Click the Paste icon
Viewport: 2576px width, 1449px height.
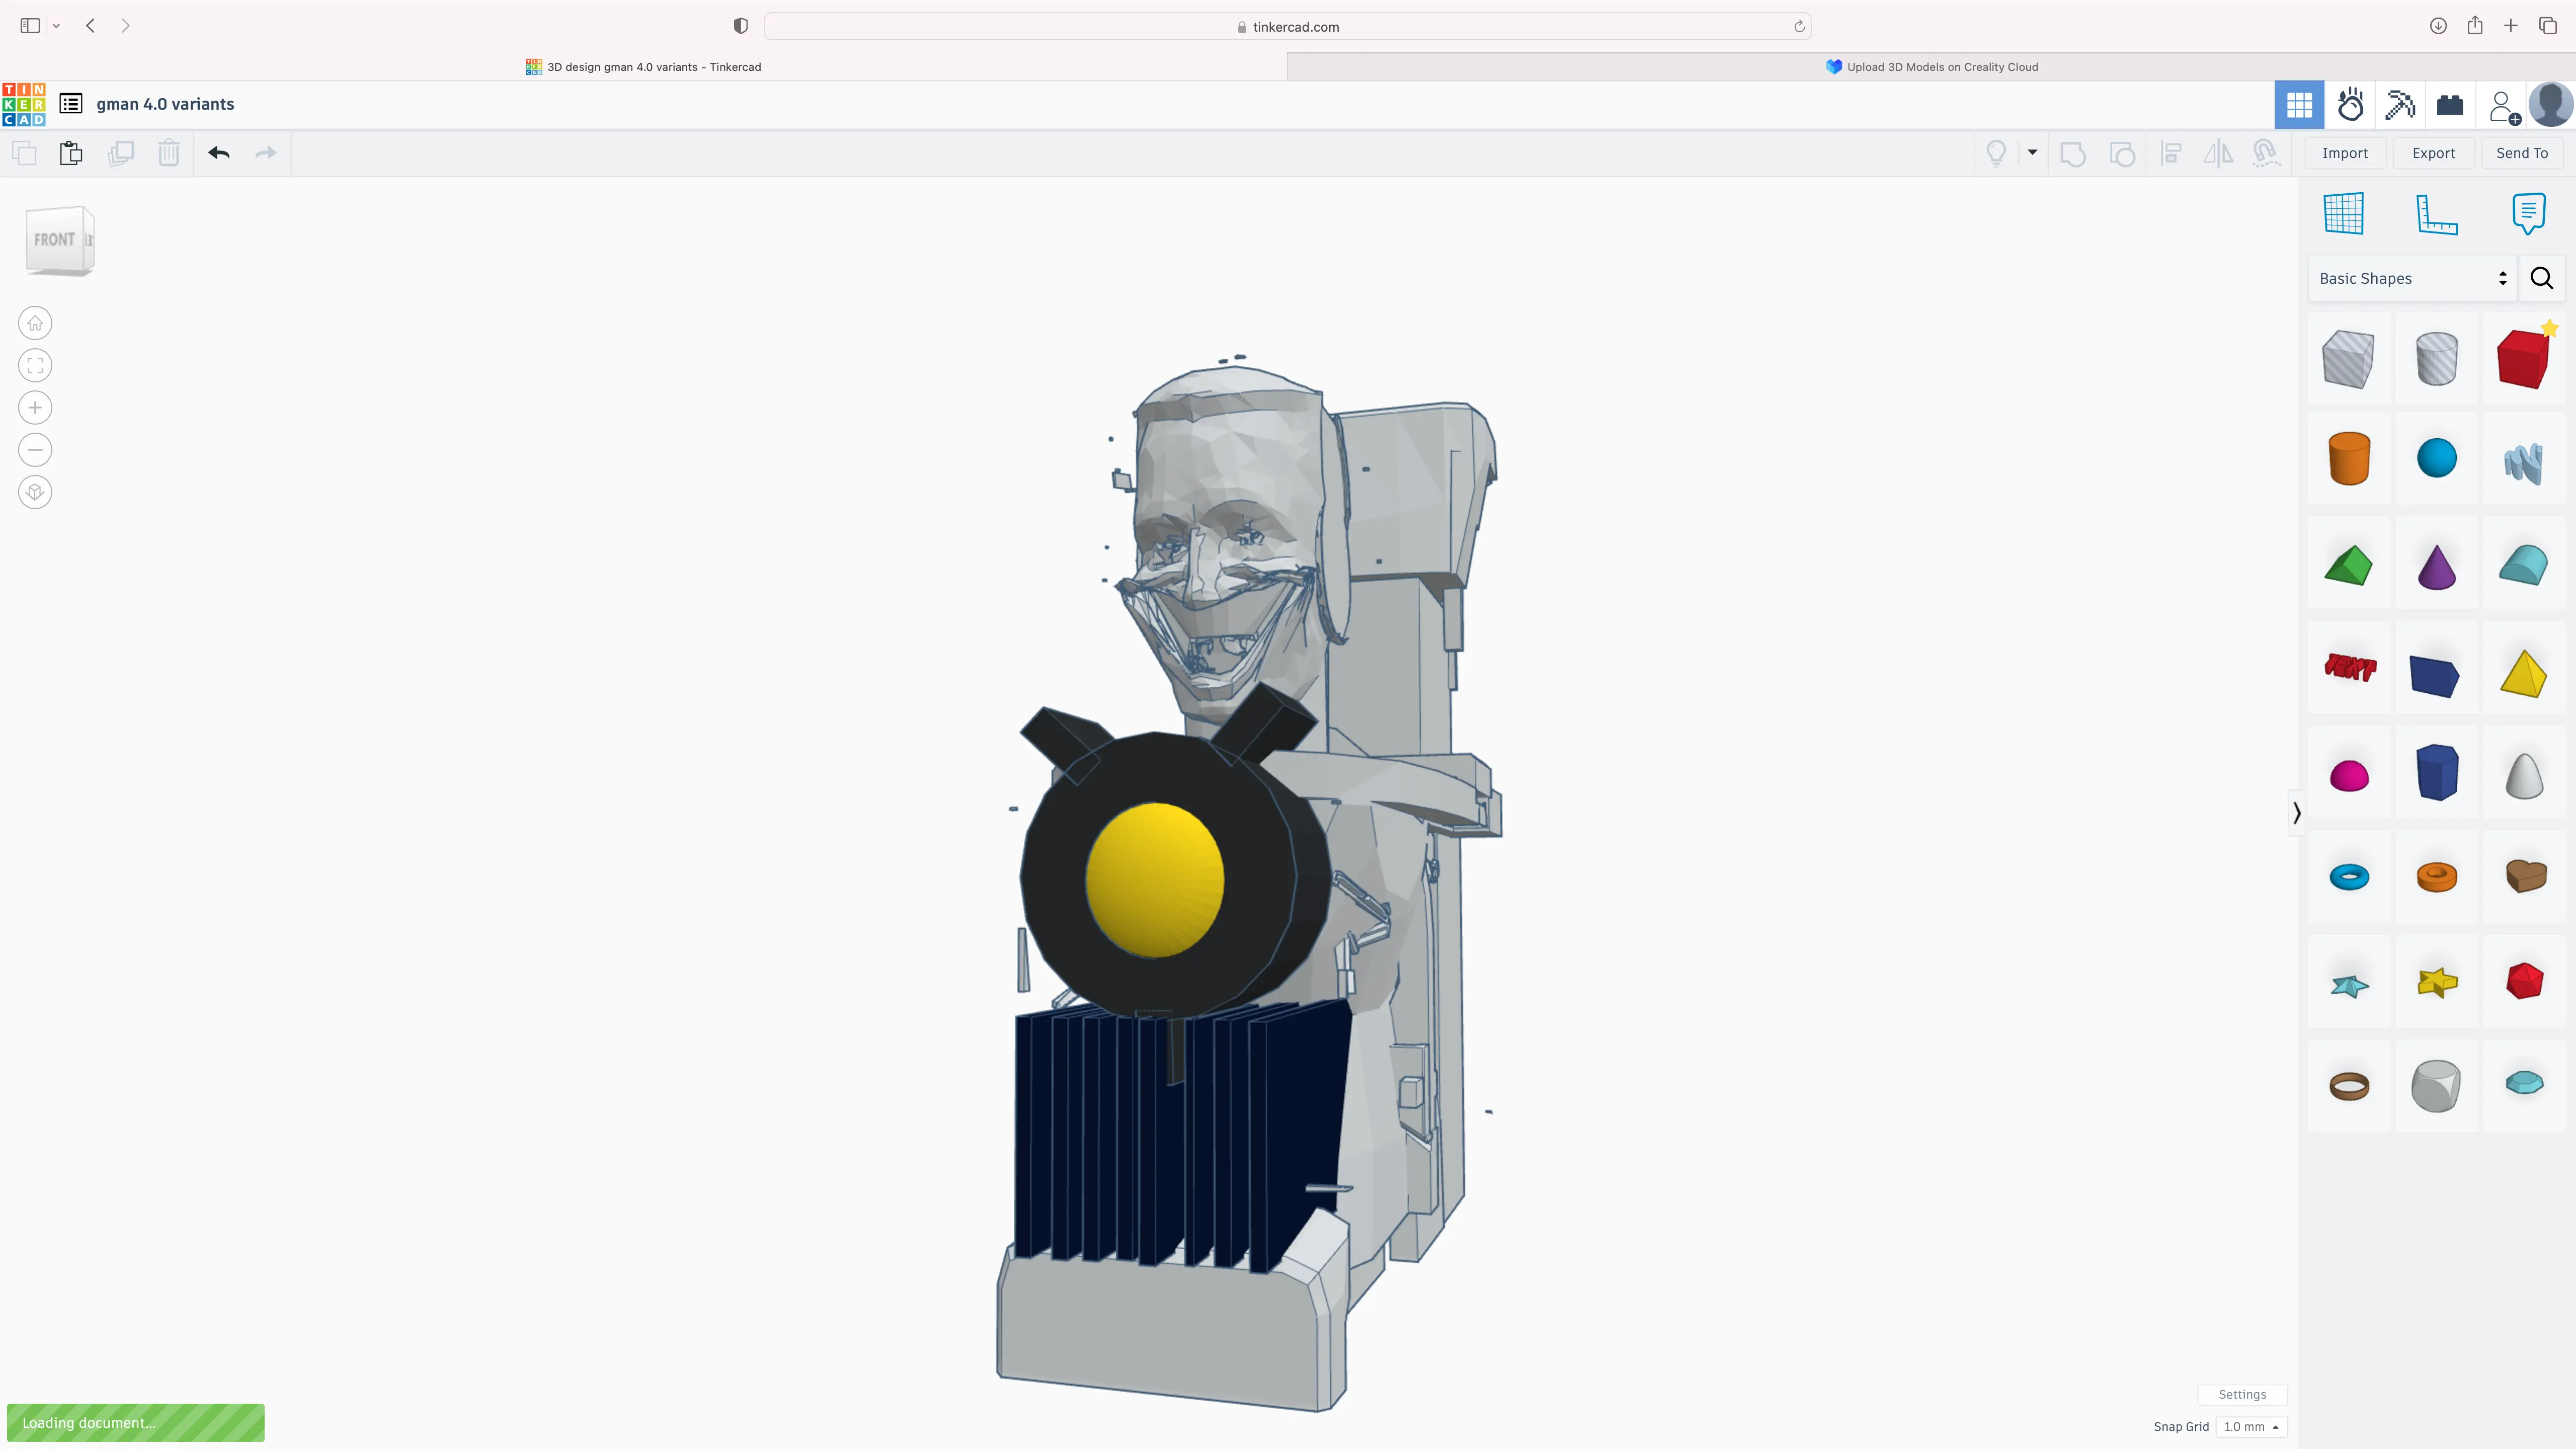(70, 153)
